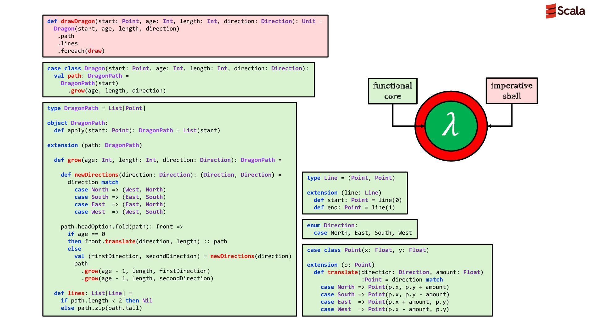Click the case West => Point line
Screen dimensions: 593x333
[385, 309]
